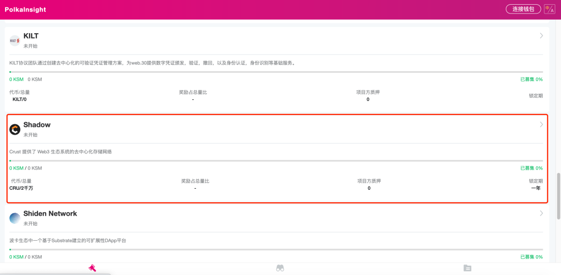Click the Shiden Network project logo
The height and width of the screenshot is (275, 561).
click(15, 218)
